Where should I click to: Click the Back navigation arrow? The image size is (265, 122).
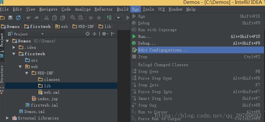tap(91, 18)
